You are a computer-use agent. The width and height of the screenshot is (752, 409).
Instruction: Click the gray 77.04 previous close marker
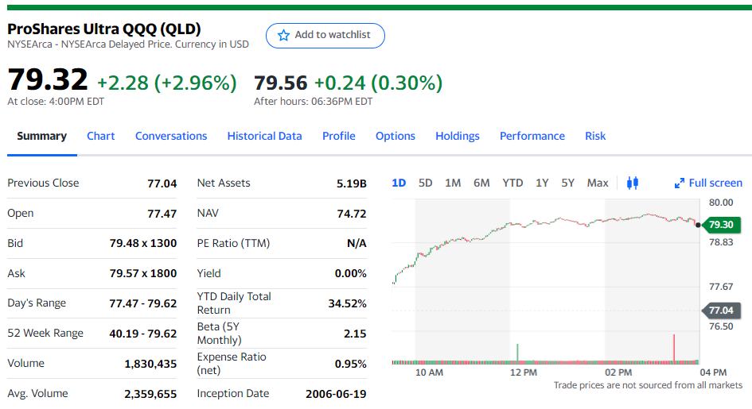tap(721, 311)
